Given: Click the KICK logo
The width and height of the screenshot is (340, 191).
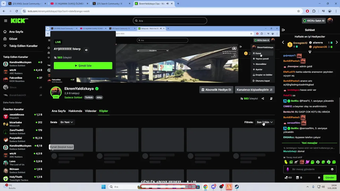Looking at the screenshot, I should point(19,21).
